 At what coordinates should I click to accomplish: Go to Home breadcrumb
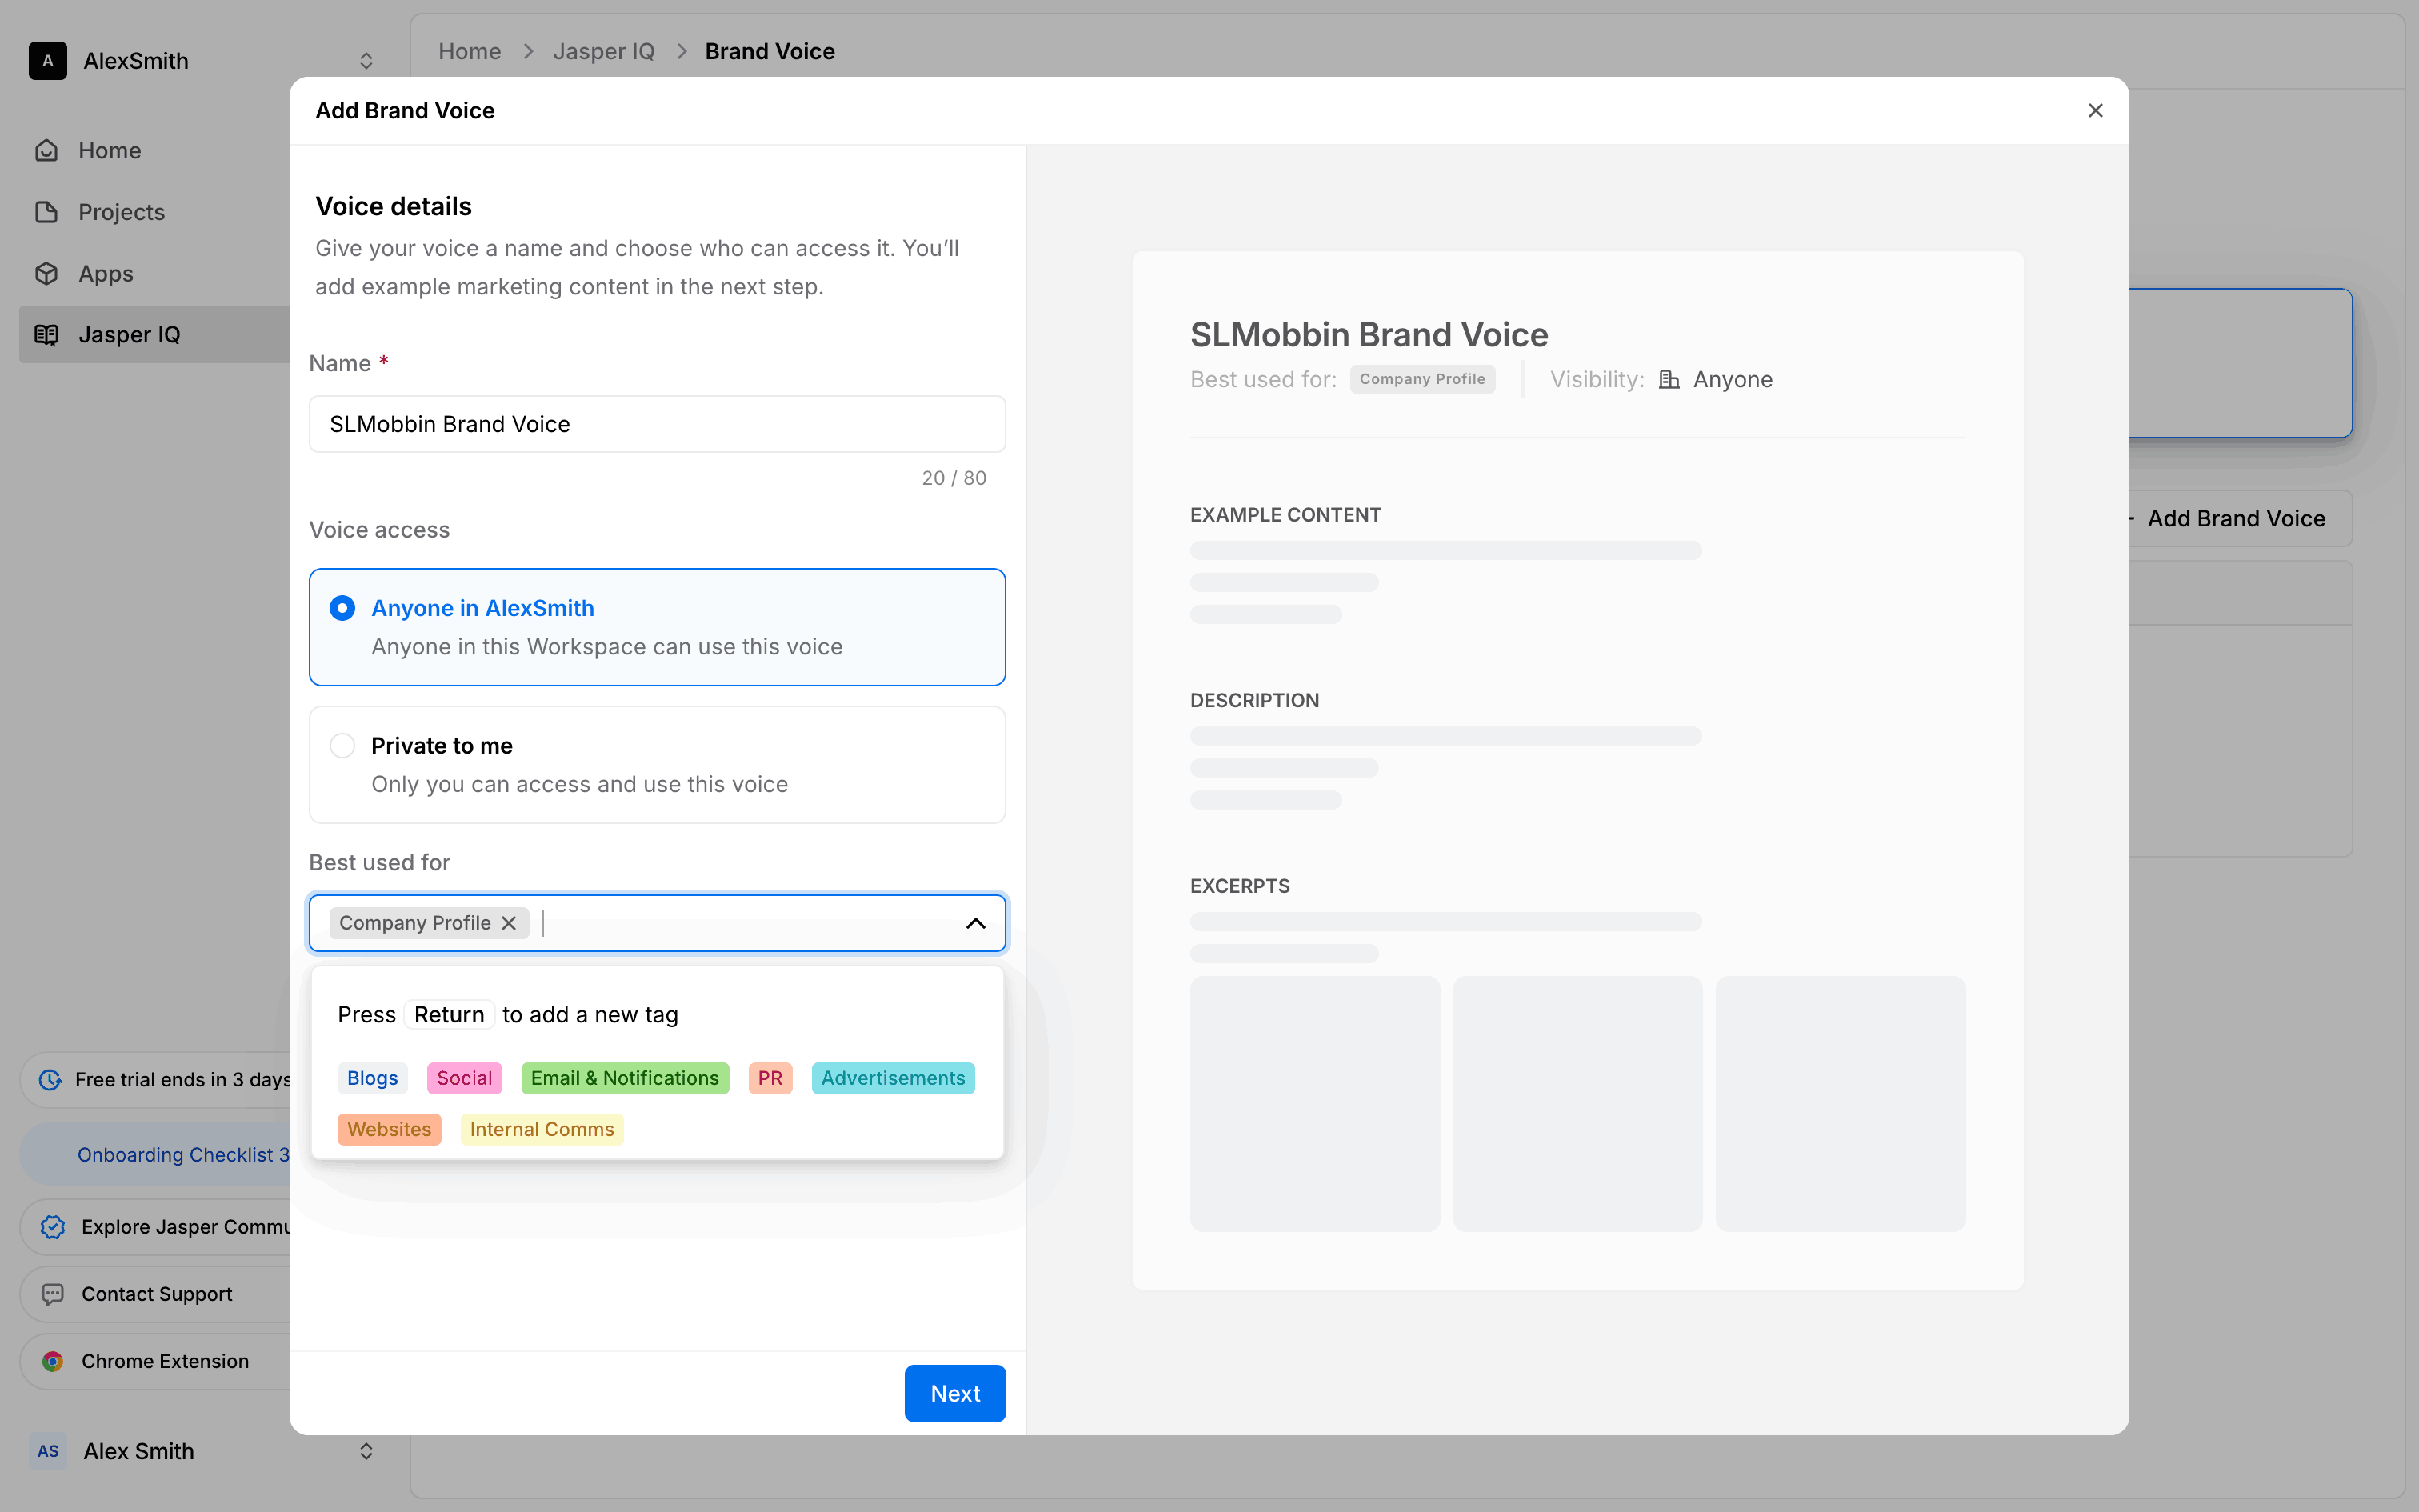pyautogui.click(x=469, y=51)
